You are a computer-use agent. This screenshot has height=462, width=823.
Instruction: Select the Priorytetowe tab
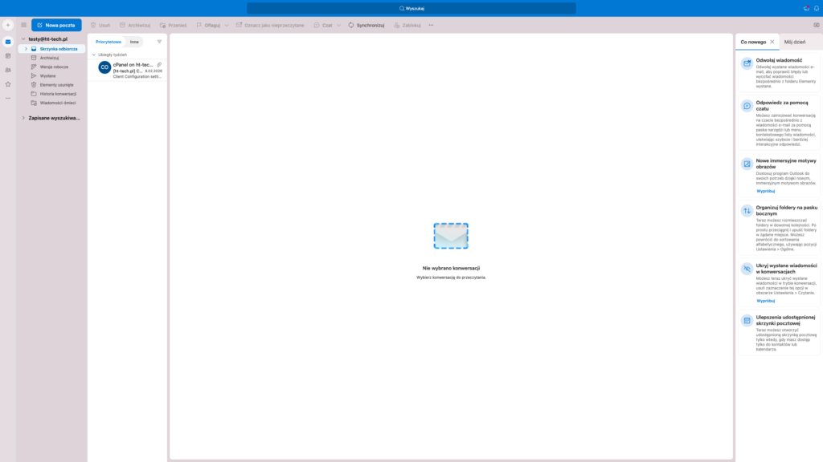[x=109, y=42]
